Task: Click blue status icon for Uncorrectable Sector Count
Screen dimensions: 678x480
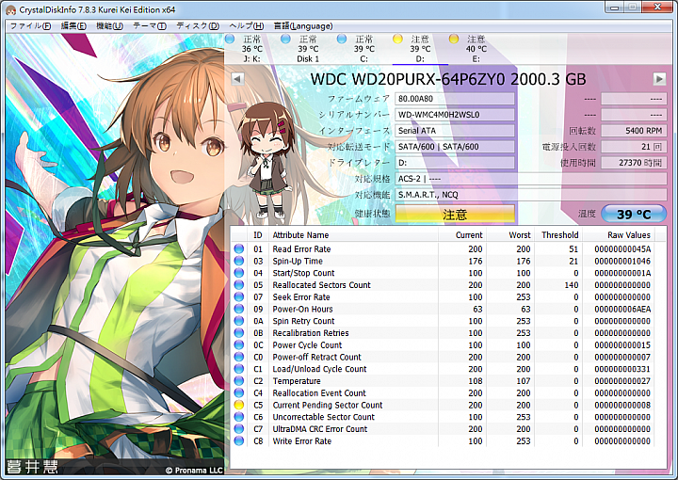Action: 238,417
